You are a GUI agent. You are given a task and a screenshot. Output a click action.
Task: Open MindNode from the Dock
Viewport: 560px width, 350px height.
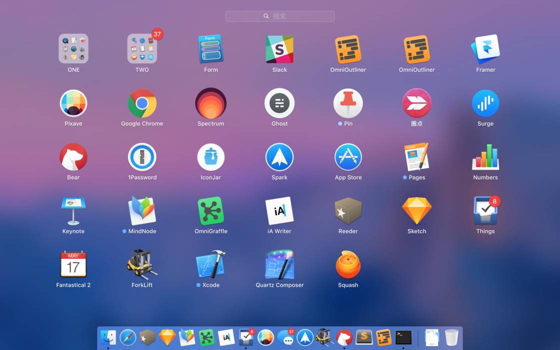[x=187, y=337]
